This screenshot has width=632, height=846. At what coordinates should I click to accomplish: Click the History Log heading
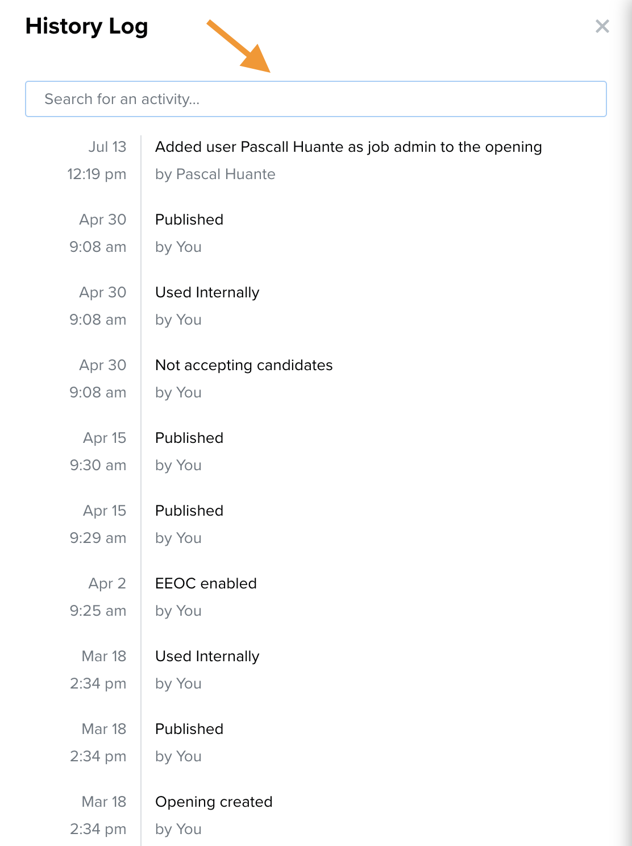pyautogui.click(x=86, y=27)
